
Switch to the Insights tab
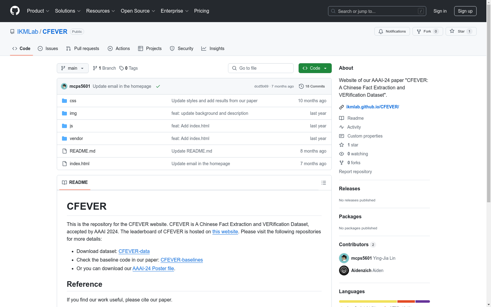[213, 49]
